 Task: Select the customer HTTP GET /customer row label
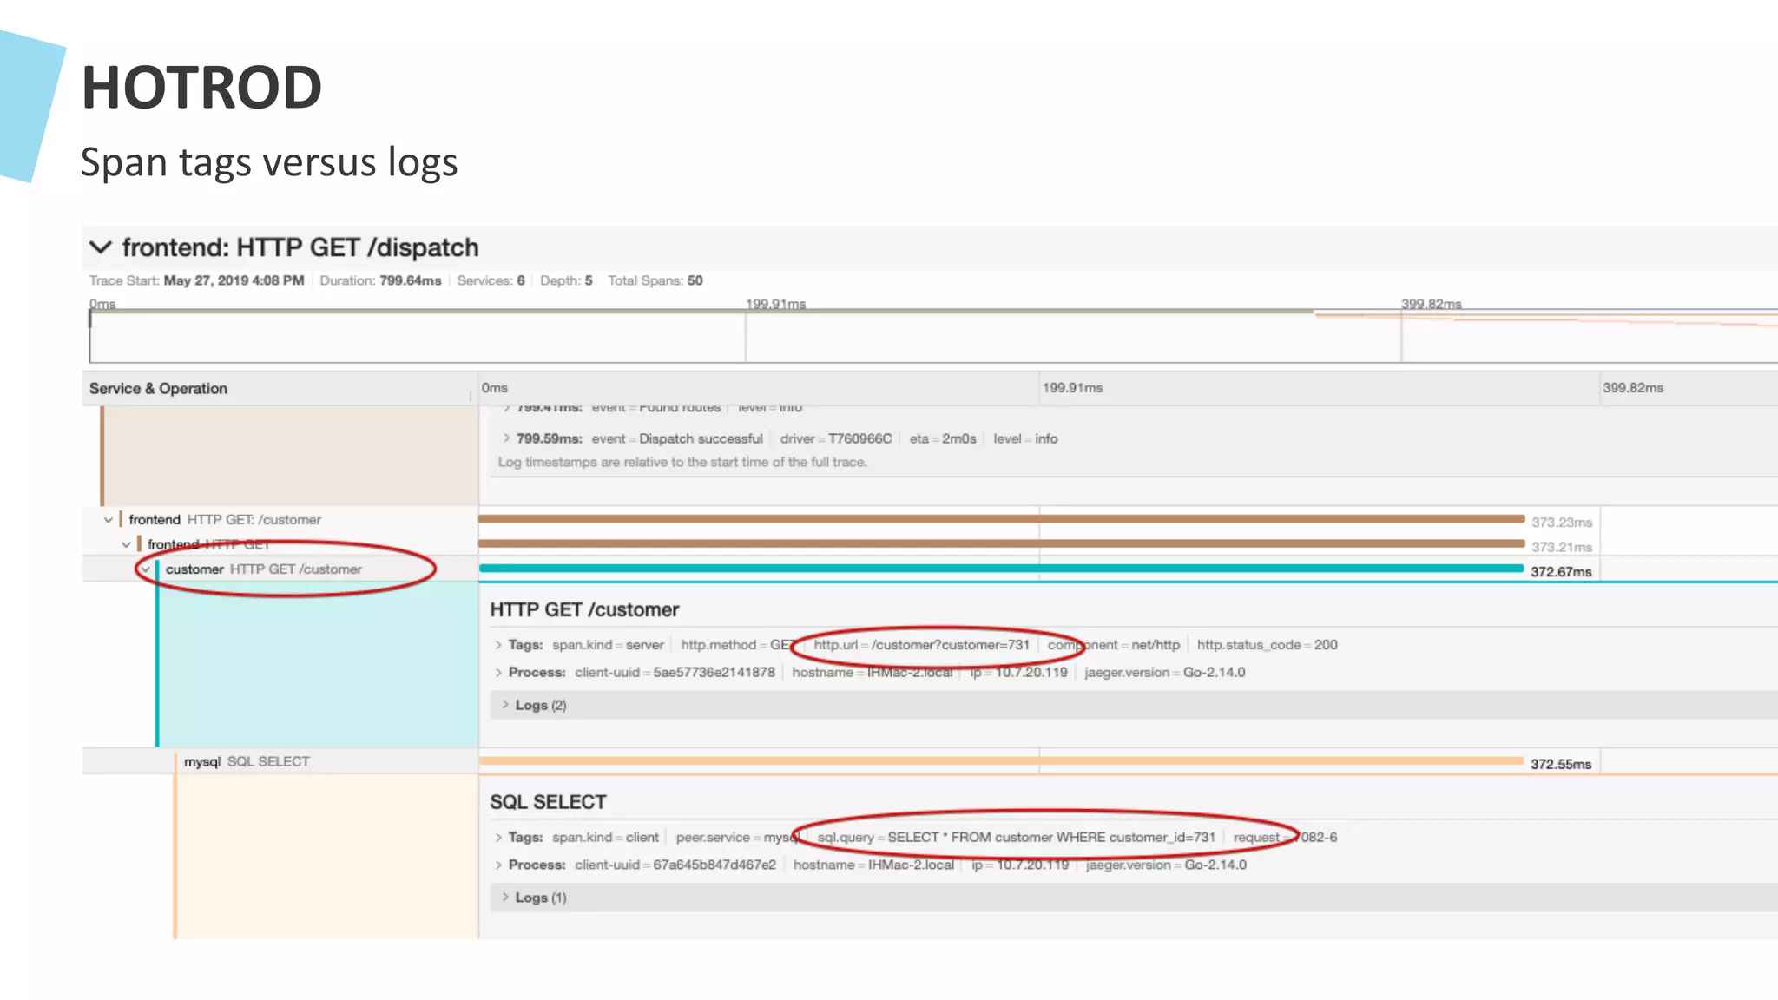click(x=264, y=569)
